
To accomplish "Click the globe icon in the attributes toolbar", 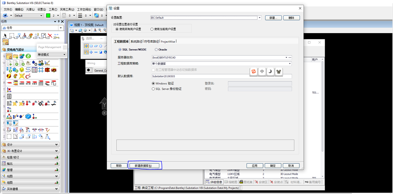I will pyautogui.click(x=96, y=16).
